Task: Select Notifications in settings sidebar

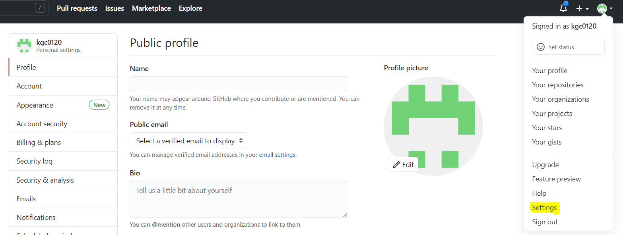Action: pyautogui.click(x=63, y=217)
